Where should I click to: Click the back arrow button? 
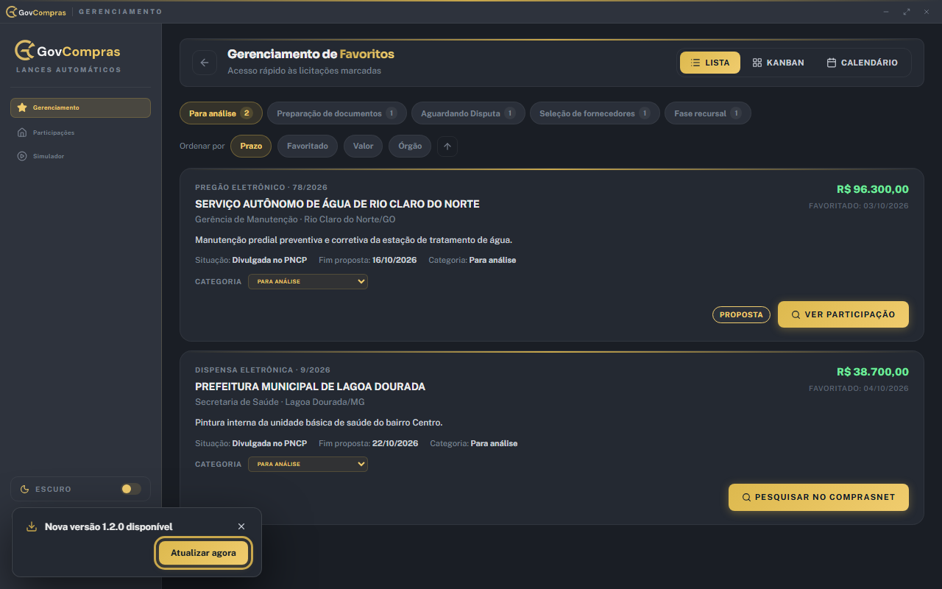pos(205,63)
